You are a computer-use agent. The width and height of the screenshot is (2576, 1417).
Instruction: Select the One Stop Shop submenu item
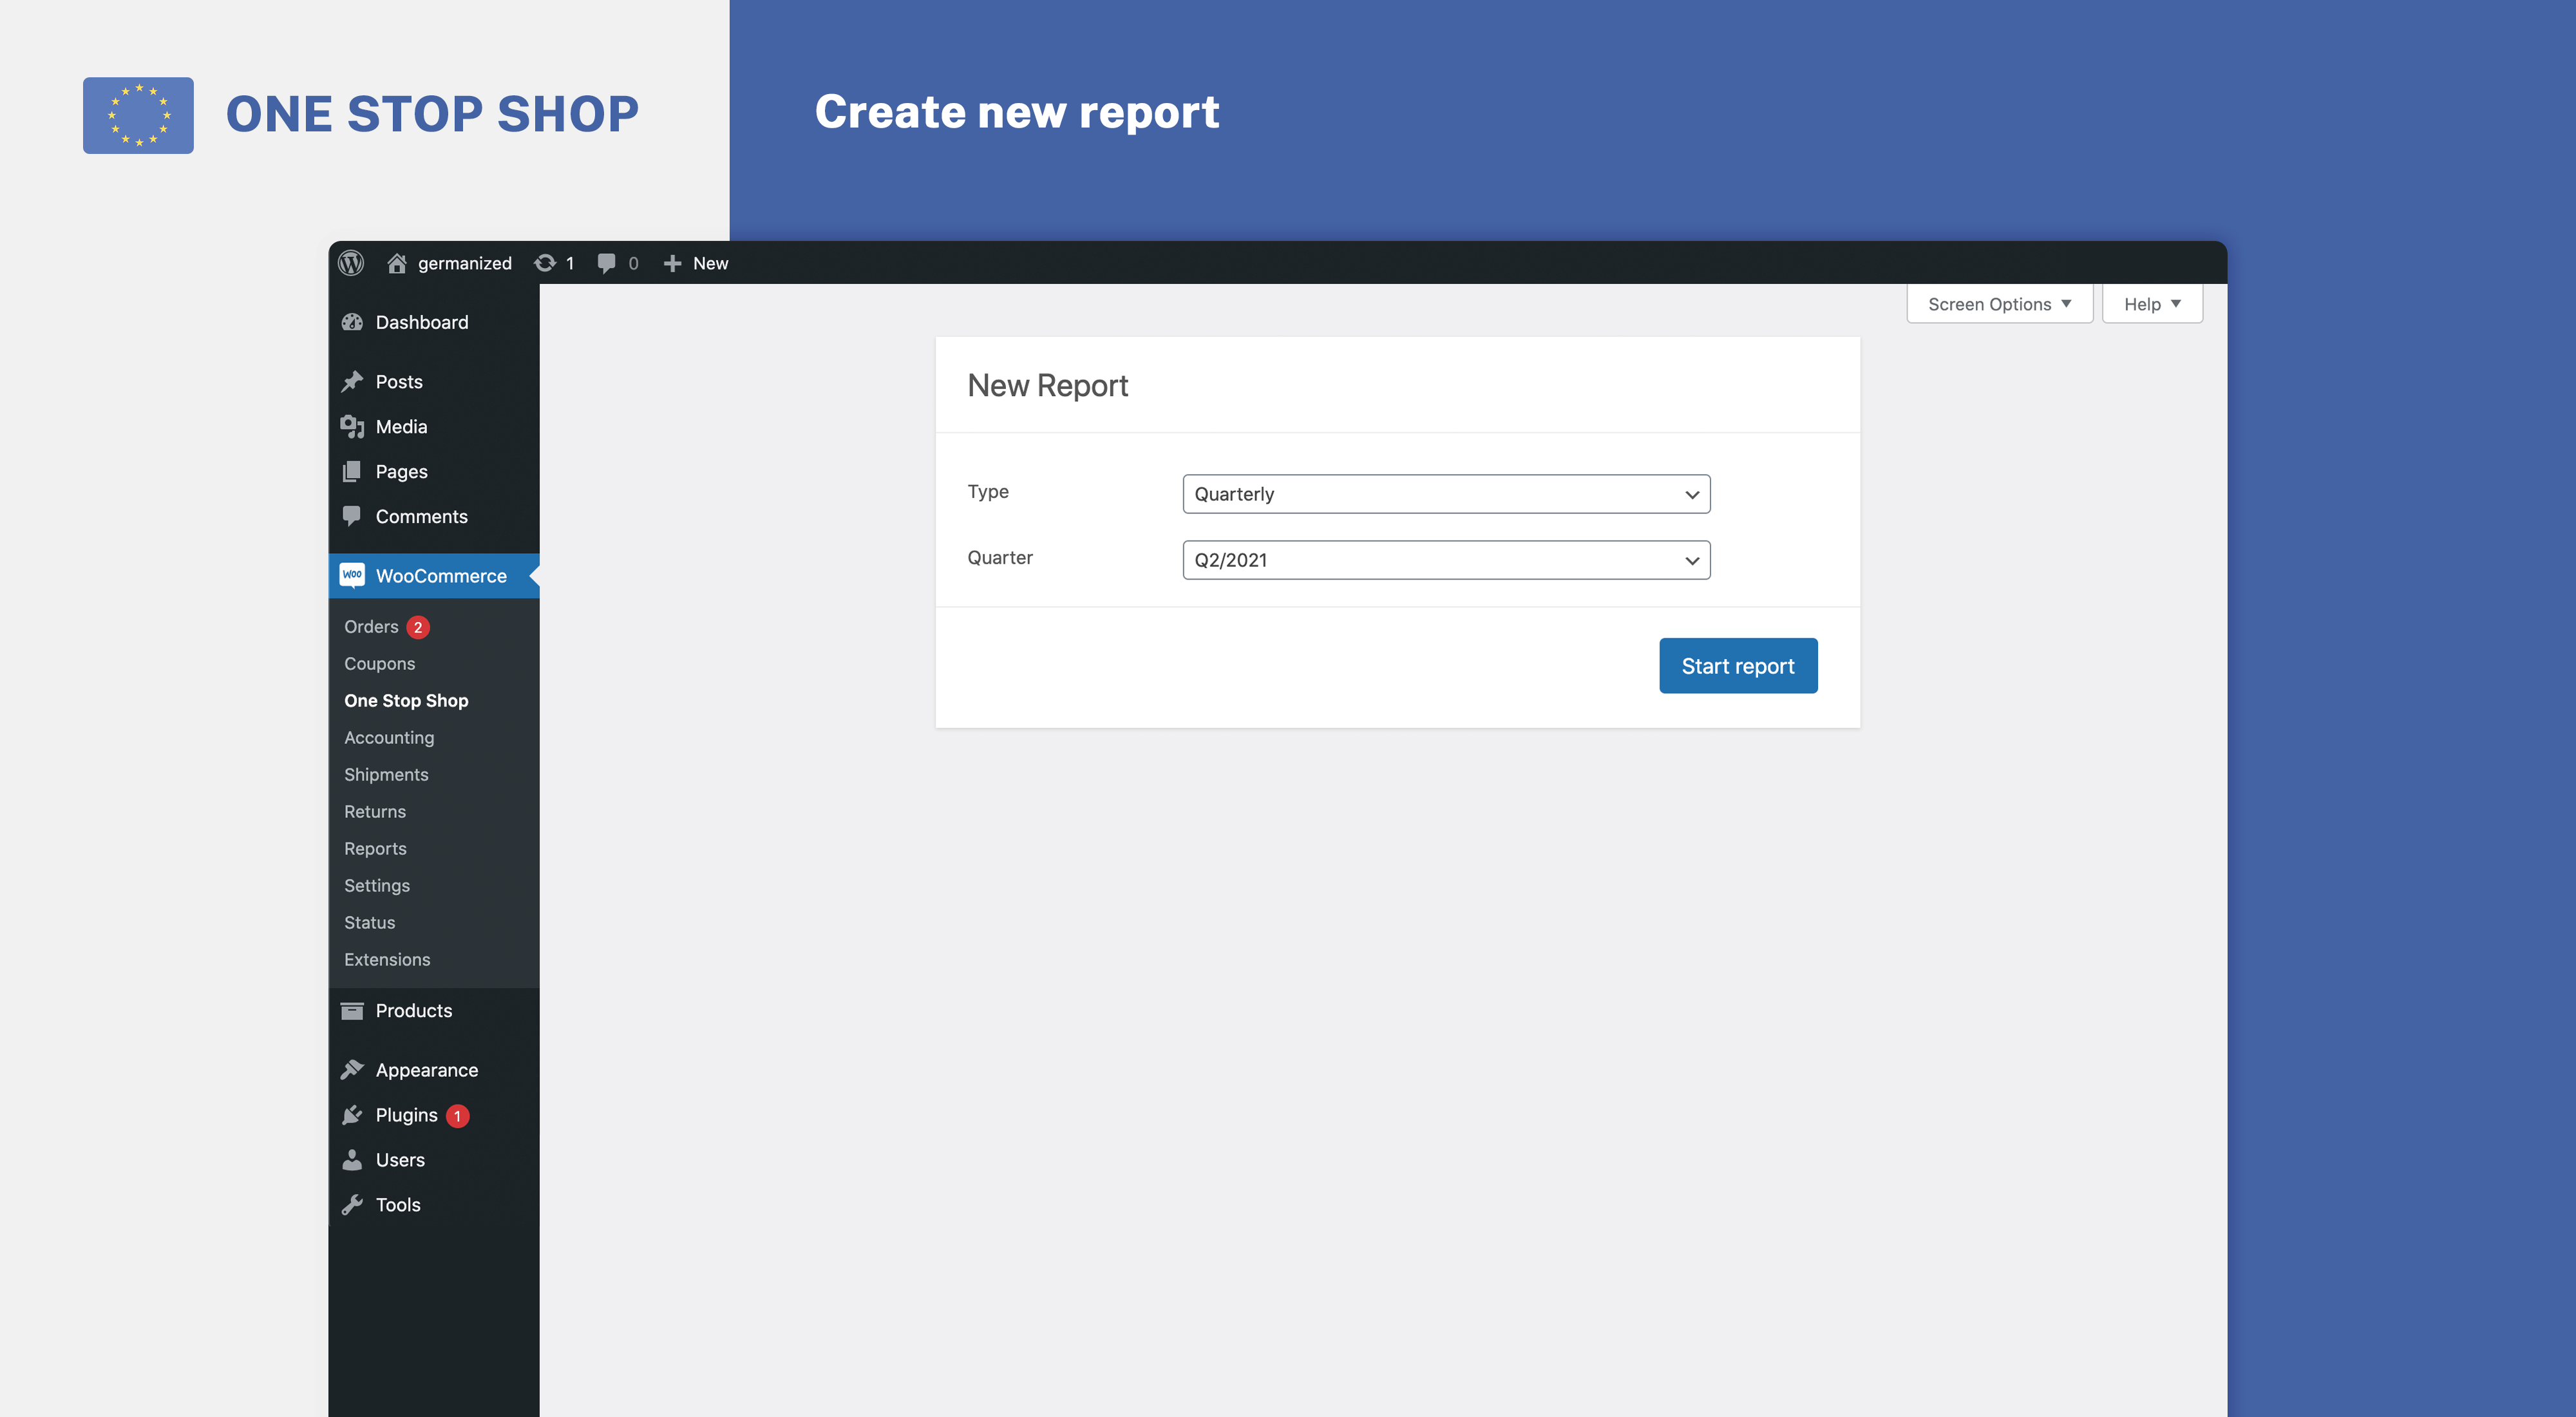[x=406, y=701]
